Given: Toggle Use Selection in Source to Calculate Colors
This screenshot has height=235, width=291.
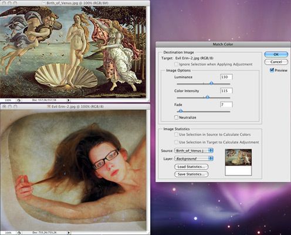Looking at the screenshot, I should click(x=176, y=135).
